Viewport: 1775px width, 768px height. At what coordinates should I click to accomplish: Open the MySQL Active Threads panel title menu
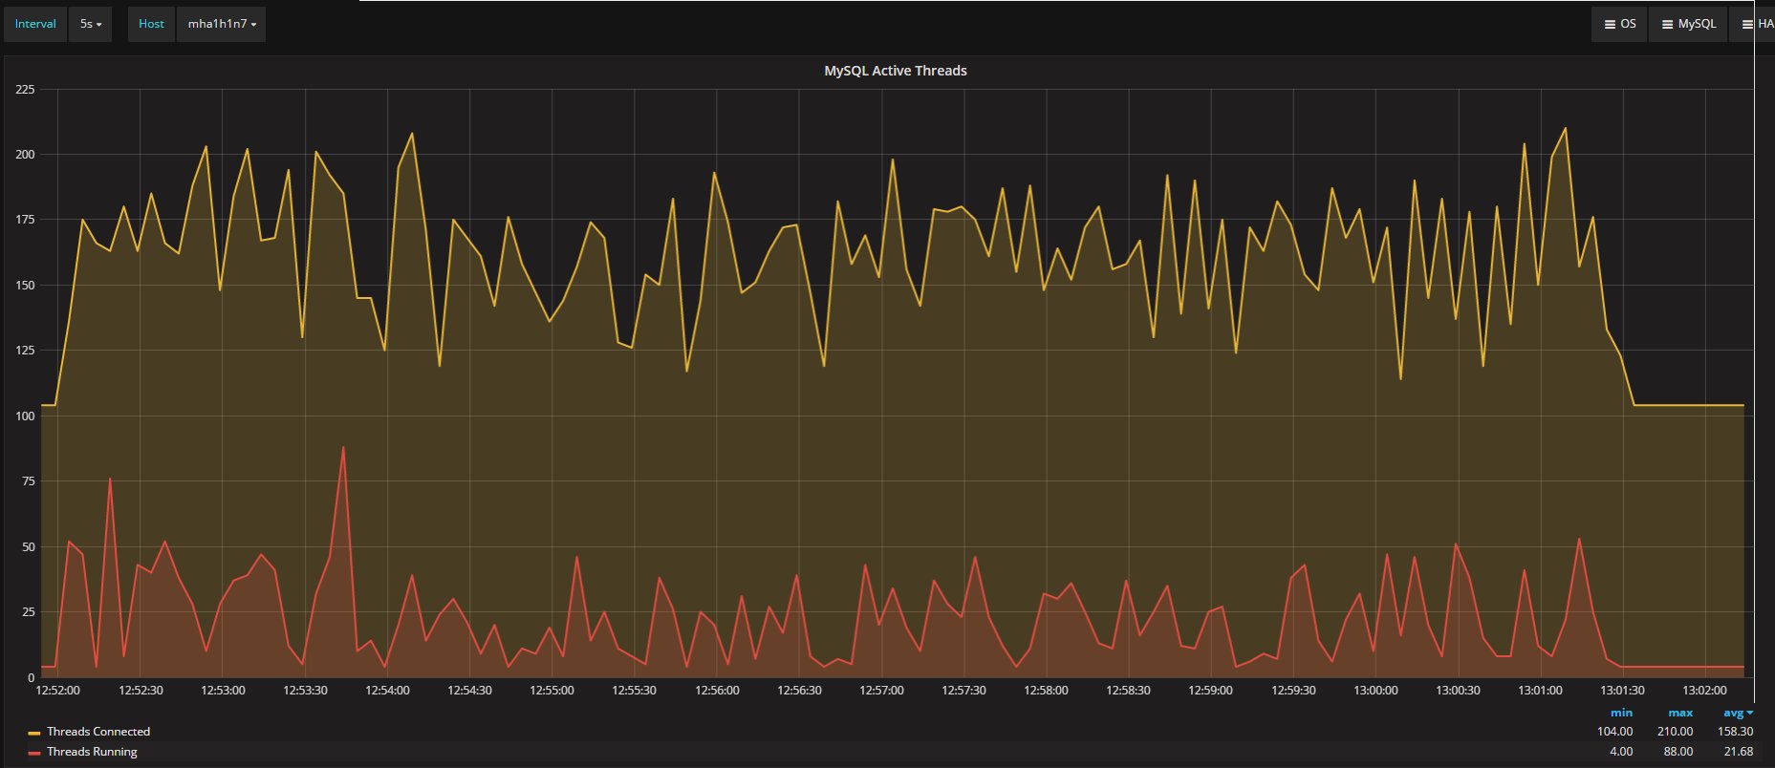coord(895,71)
